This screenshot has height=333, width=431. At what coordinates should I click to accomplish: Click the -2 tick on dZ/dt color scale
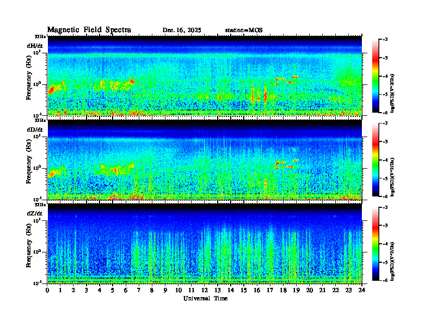(386, 207)
